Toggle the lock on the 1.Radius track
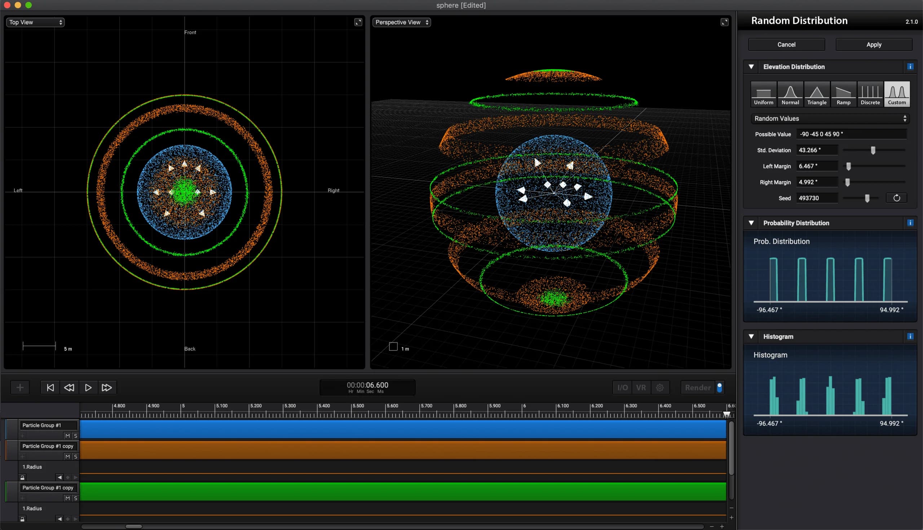923x530 pixels. (23, 477)
